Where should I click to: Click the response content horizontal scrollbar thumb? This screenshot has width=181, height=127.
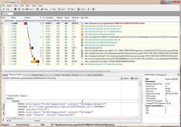[15, 118]
